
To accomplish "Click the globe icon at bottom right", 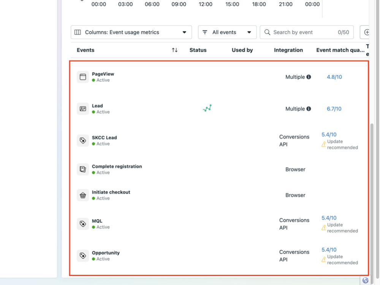I will pyautogui.click(x=365, y=280).
